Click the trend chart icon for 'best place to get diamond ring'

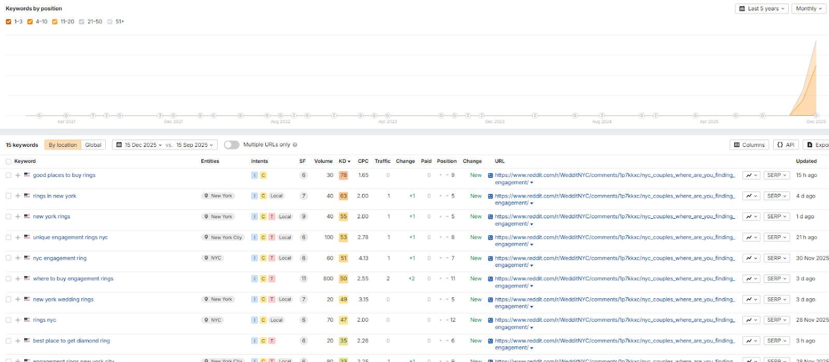[x=751, y=341]
